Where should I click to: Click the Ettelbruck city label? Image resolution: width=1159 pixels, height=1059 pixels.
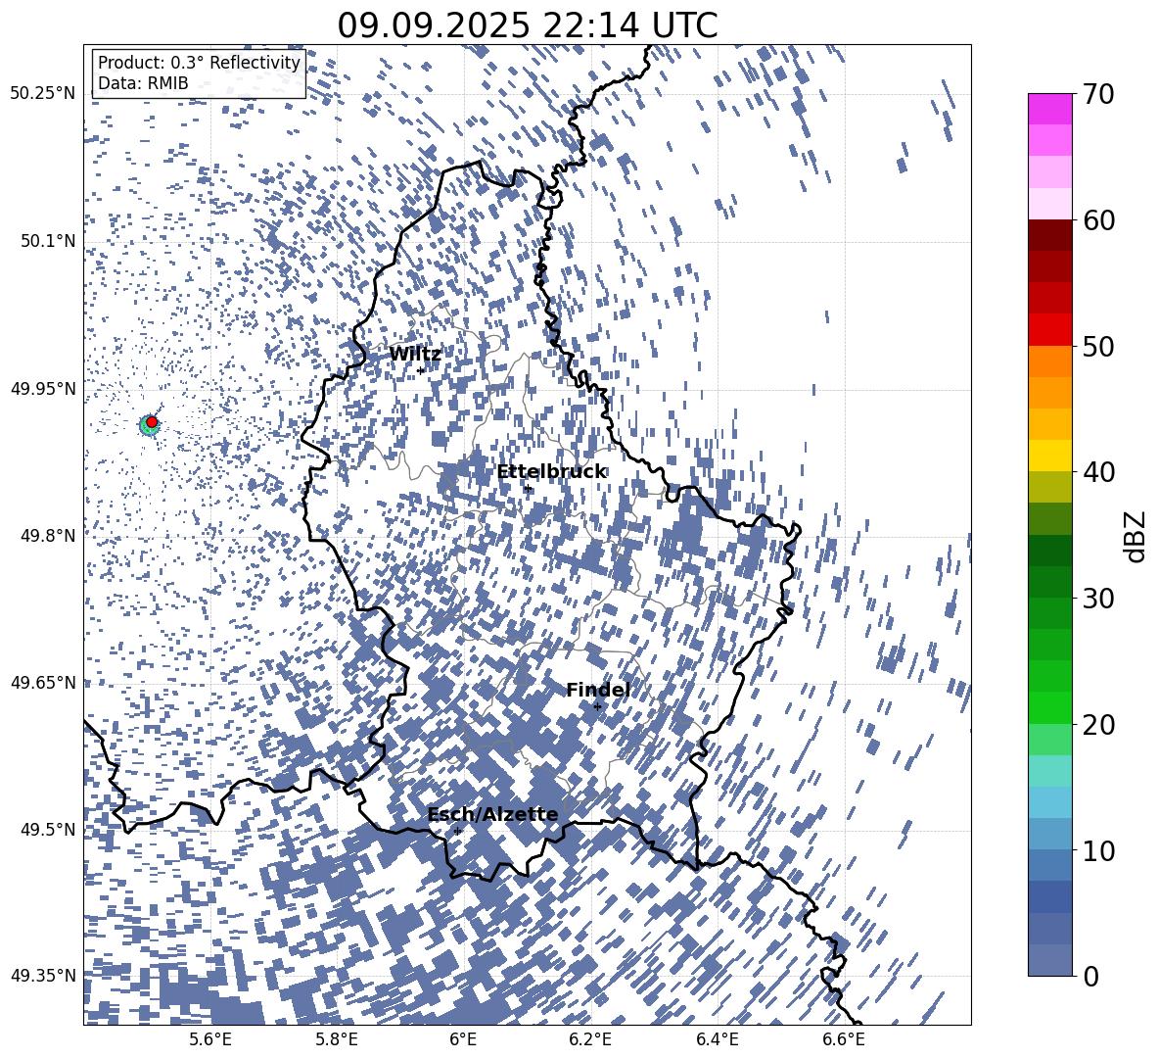[x=551, y=472]
